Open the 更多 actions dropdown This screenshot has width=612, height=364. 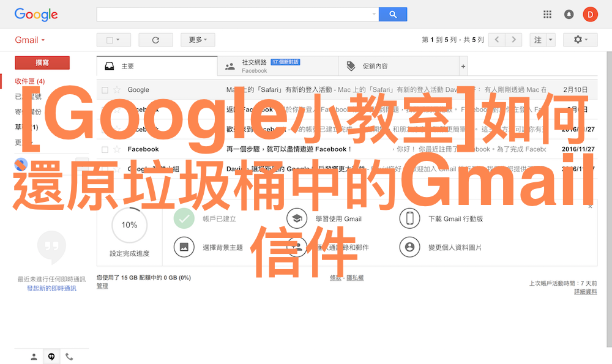198,40
